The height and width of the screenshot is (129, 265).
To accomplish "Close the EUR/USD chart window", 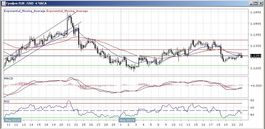I will 261,3.
